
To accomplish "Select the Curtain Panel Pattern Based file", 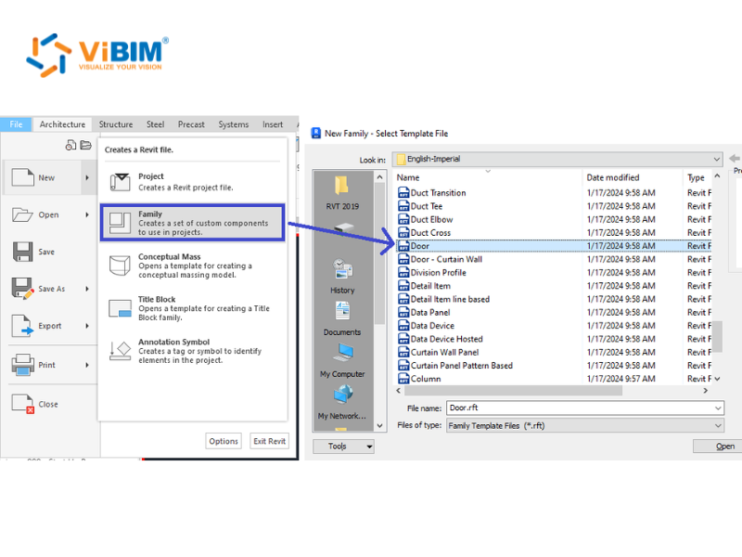I will (x=554, y=365).
